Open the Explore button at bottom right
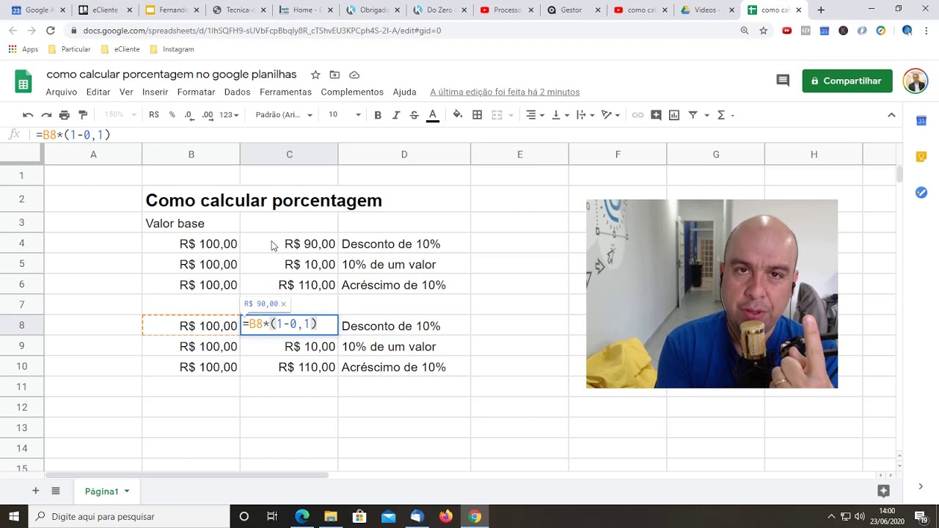The width and height of the screenshot is (939, 528). [x=883, y=491]
